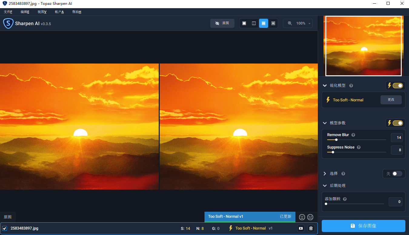
Task: Select the 原图 tab at bottom left
Action: coord(8,217)
